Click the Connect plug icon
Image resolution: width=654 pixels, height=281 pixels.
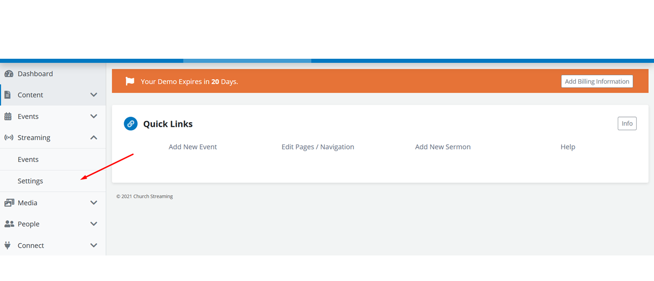click(8, 245)
